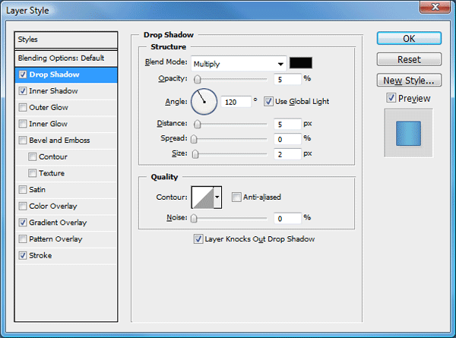This screenshot has height=338, width=456.
Task: Toggle the Preview checkbox
Action: pos(391,98)
